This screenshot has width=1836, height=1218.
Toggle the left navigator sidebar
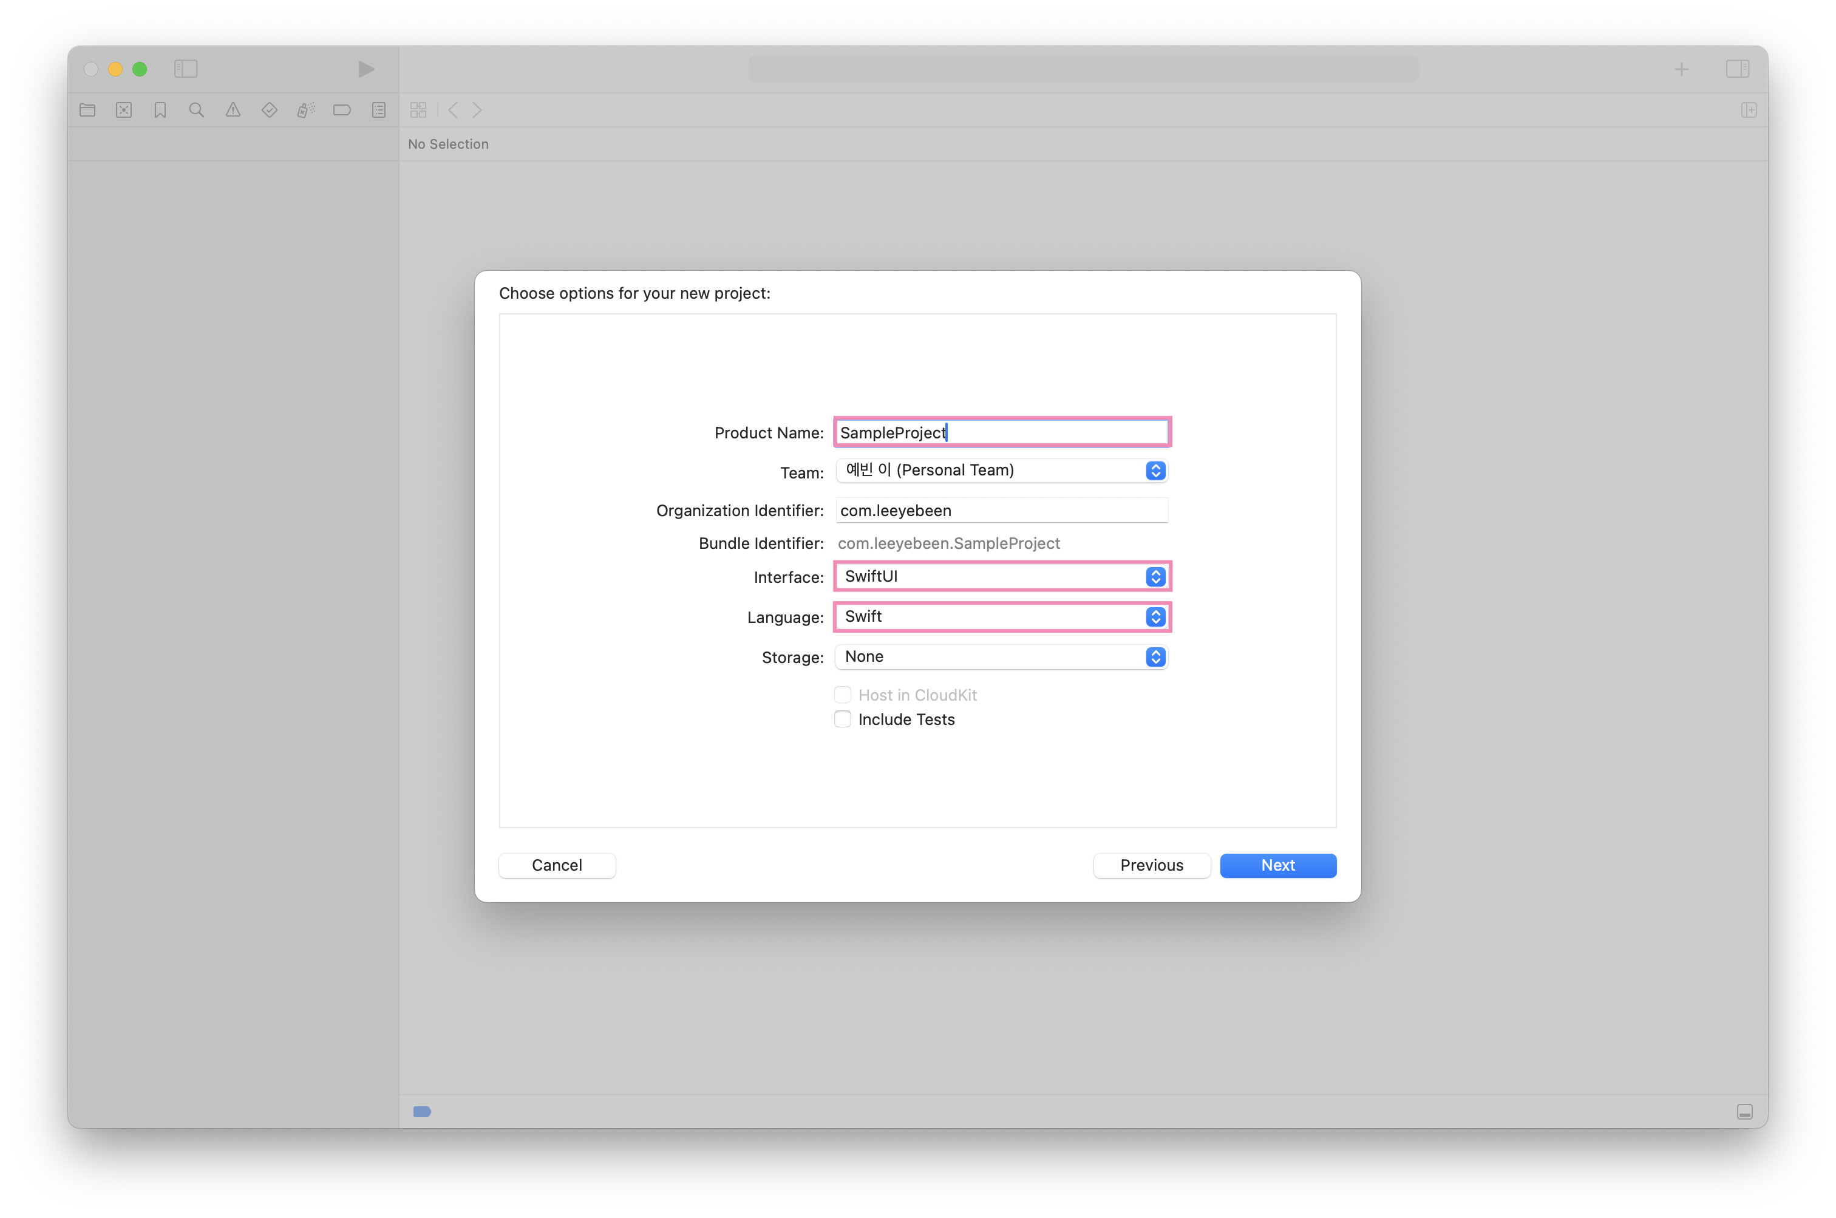click(186, 69)
